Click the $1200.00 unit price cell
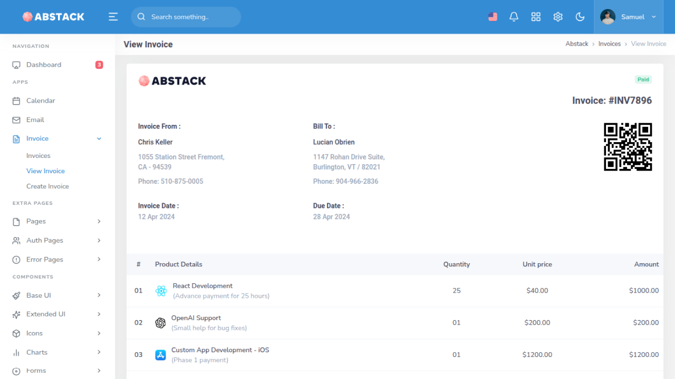The image size is (675, 379). (x=537, y=355)
